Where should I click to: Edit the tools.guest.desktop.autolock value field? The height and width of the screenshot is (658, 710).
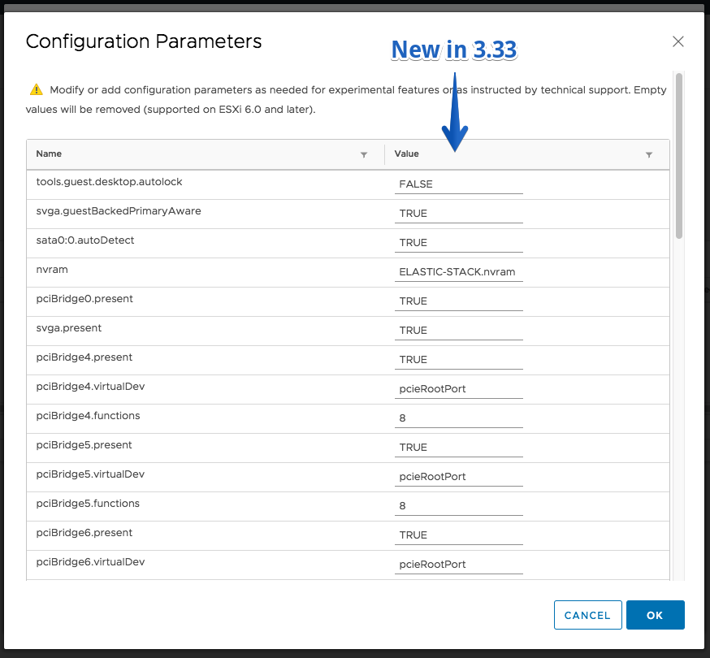coord(459,184)
